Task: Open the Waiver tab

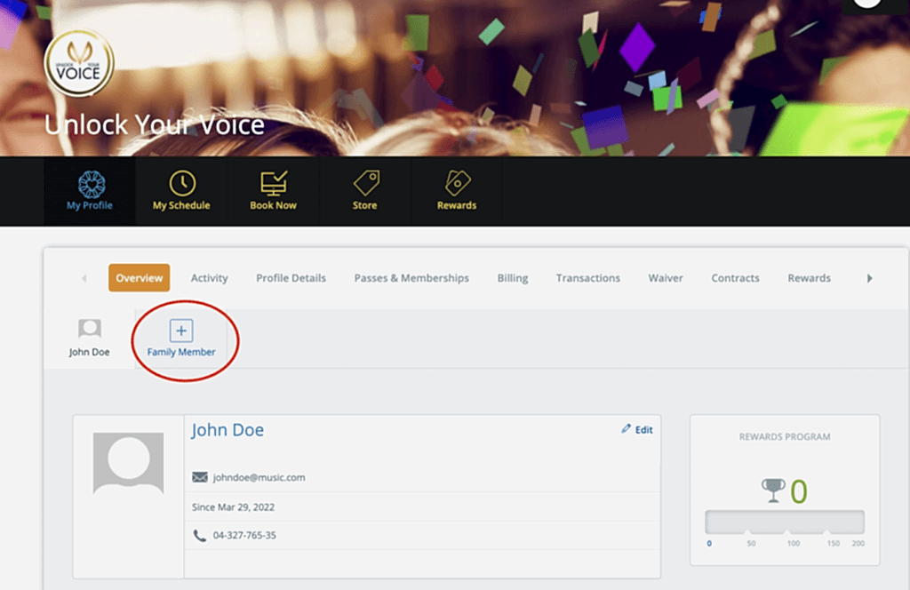Action: click(x=666, y=278)
